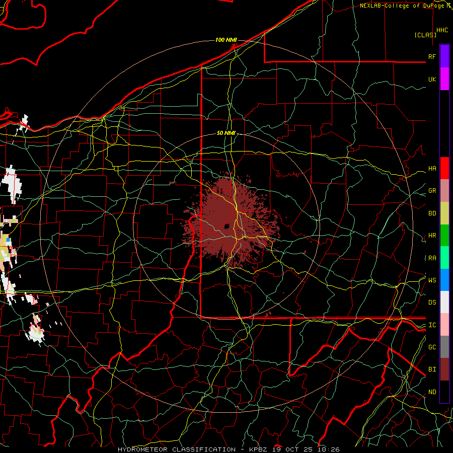Viewport: 453px width, 453px height.
Task: Pick the light green RA legend swatch
Action: 444,258
